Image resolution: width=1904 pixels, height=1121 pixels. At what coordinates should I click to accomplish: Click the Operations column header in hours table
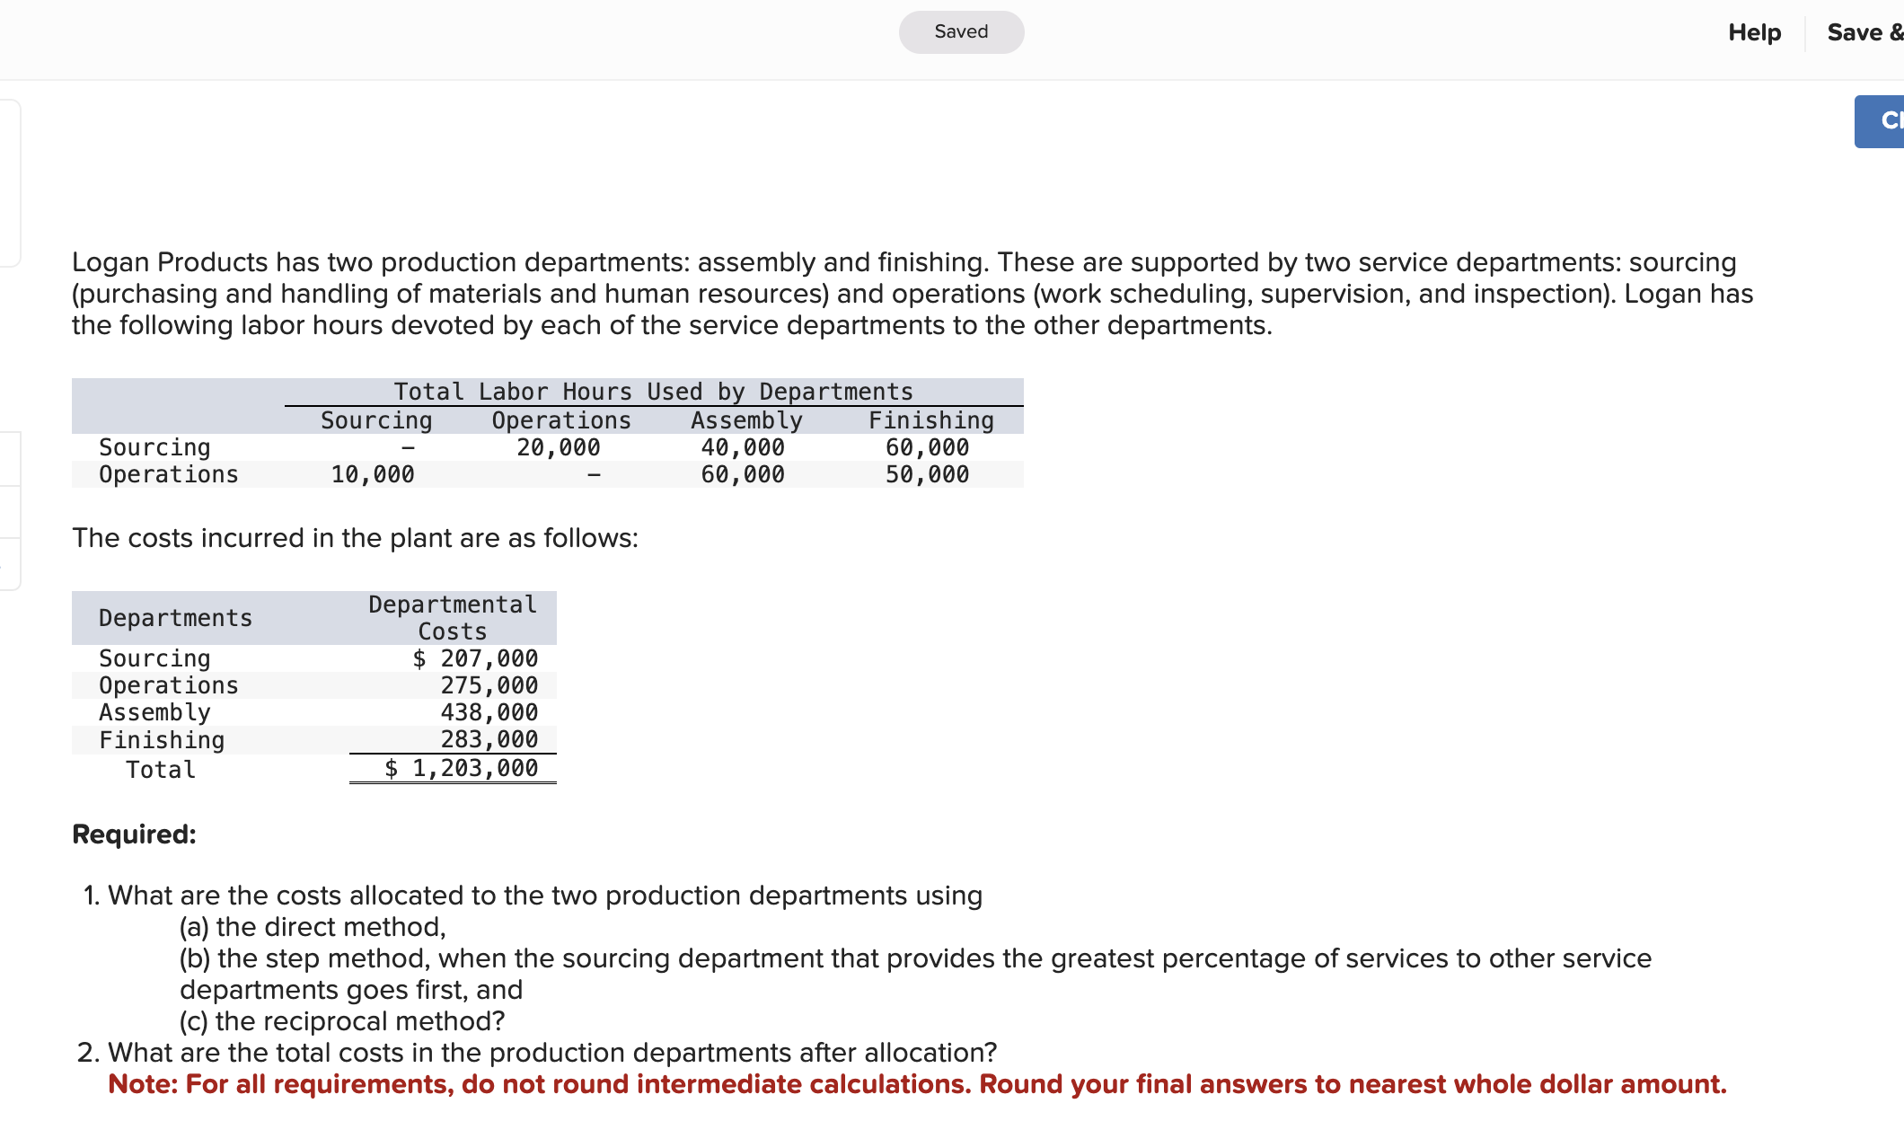(561, 420)
